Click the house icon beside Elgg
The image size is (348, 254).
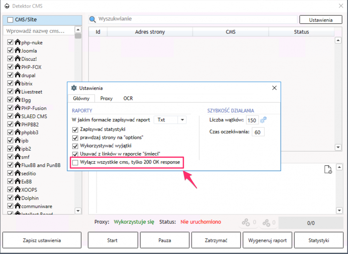[17, 100]
